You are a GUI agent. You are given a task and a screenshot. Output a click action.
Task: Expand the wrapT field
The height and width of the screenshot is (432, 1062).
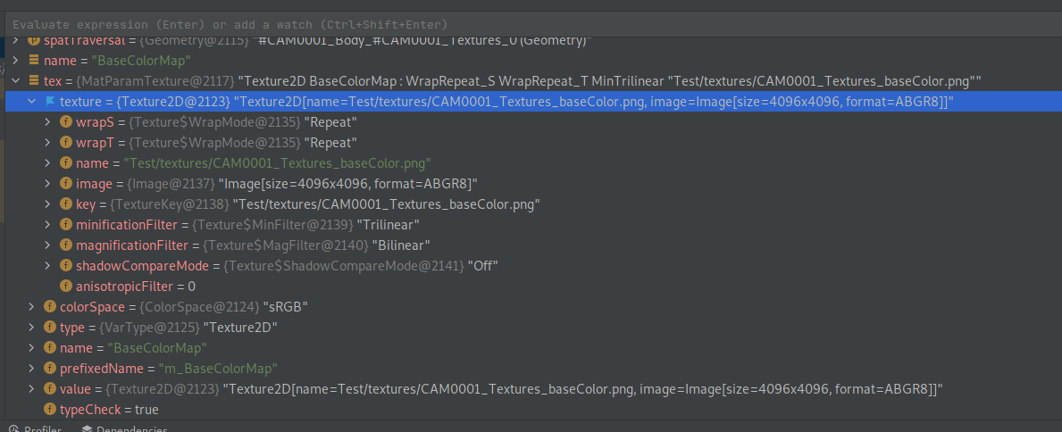click(x=47, y=142)
